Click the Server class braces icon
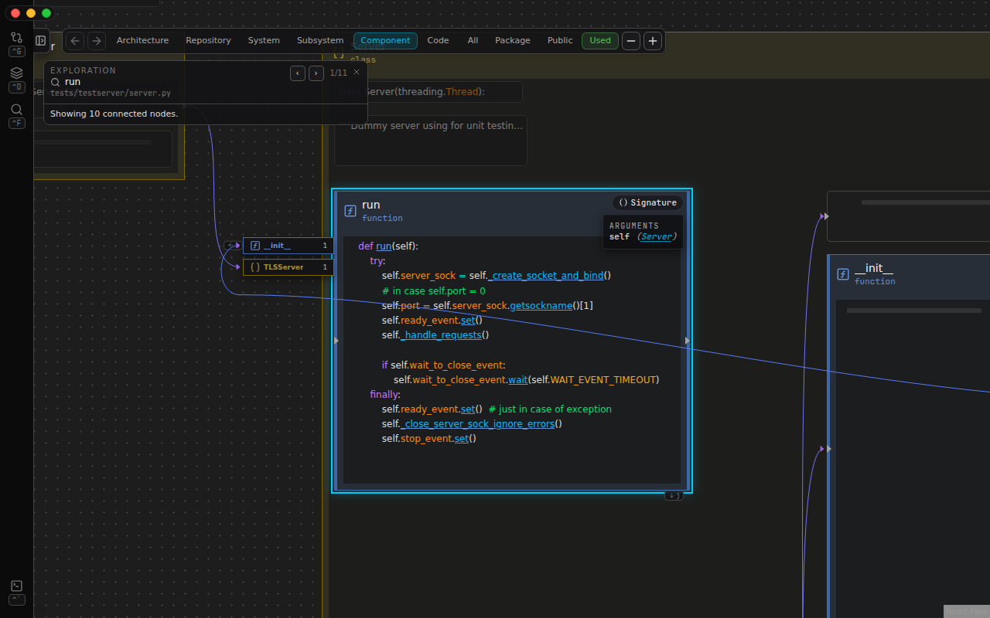The height and width of the screenshot is (618, 990). click(x=339, y=53)
